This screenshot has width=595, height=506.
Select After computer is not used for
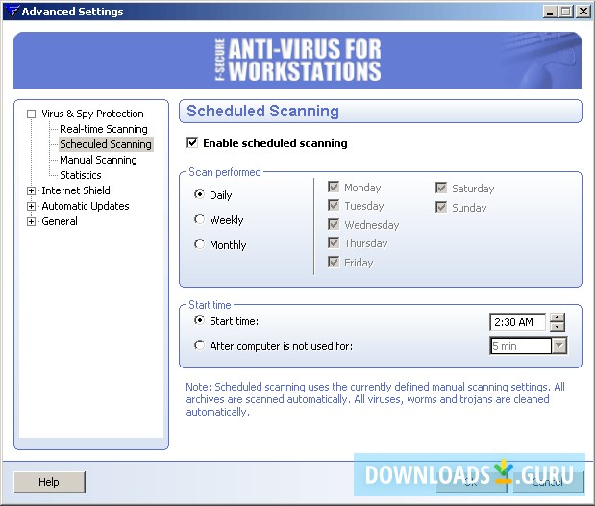pyautogui.click(x=199, y=345)
